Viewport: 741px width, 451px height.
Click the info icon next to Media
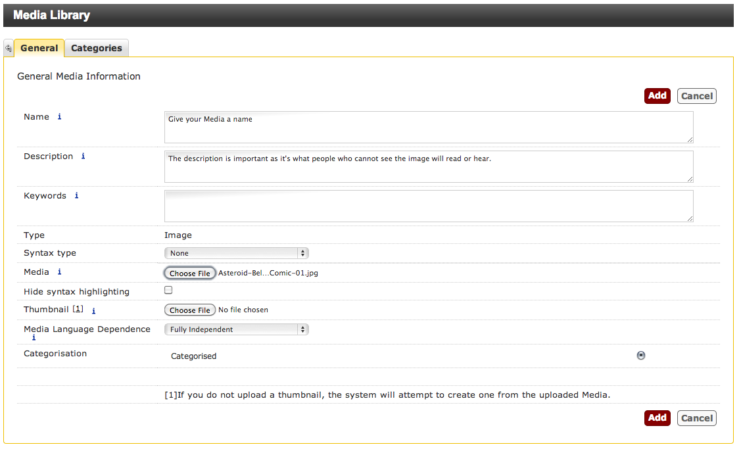[59, 272]
